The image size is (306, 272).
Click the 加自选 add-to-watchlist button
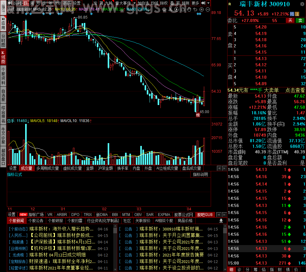[x=143, y=3]
